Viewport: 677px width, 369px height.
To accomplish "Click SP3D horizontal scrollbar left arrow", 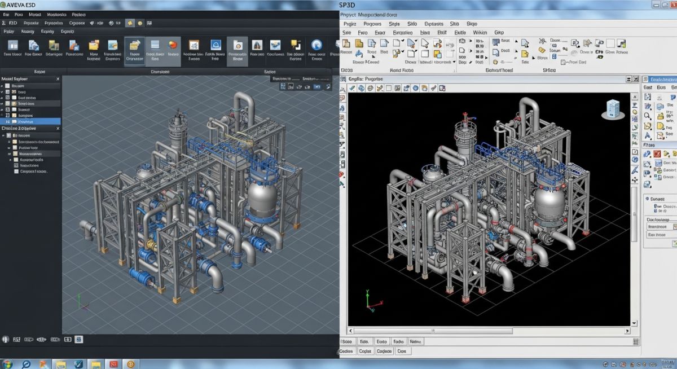I will (350, 330).
